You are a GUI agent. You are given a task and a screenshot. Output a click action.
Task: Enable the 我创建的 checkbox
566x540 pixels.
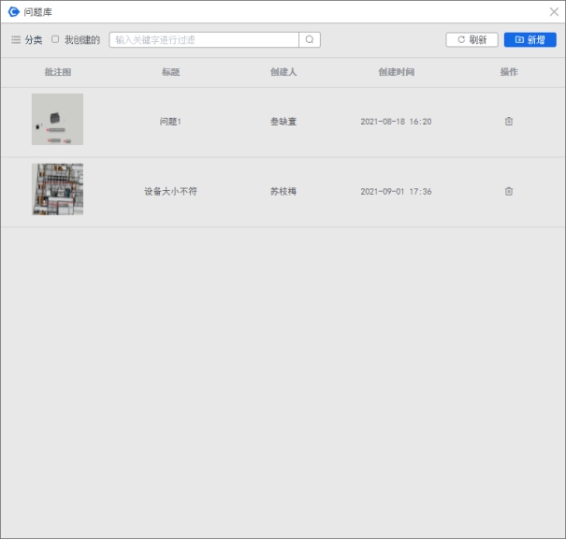click(x=55, y=39)
